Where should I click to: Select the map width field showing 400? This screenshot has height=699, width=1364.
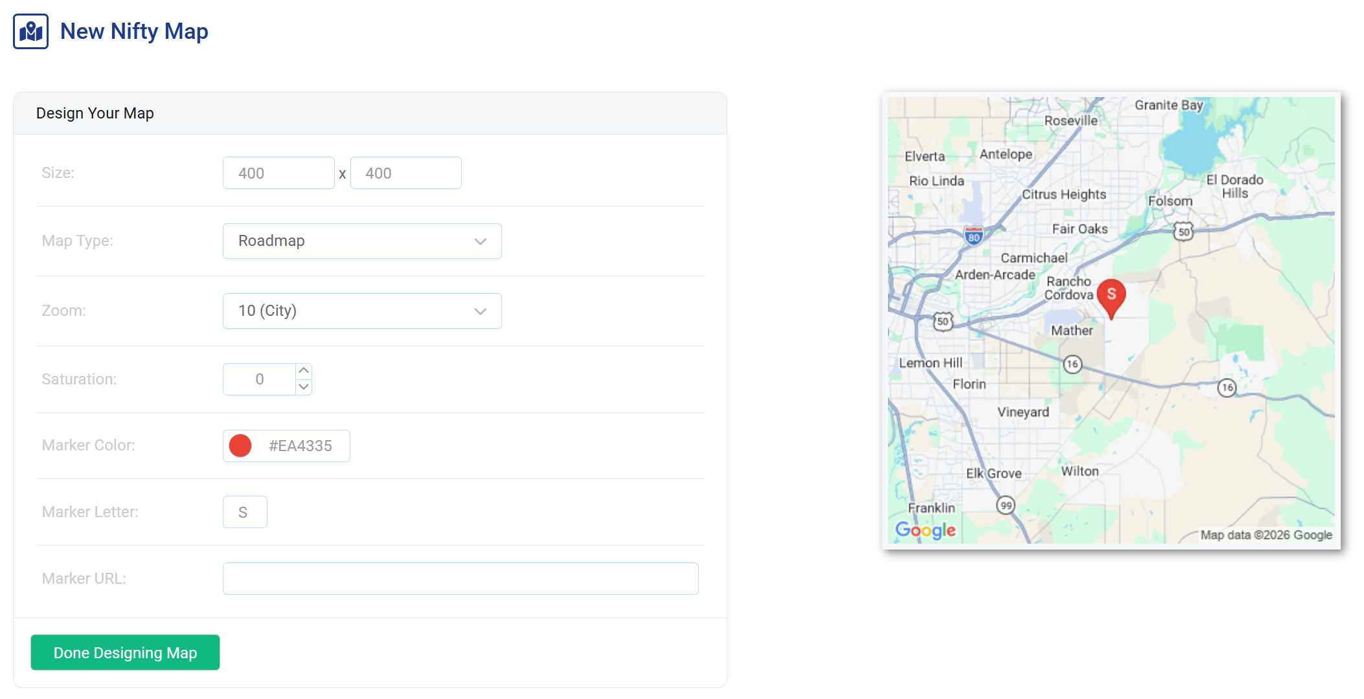point(278,173)
